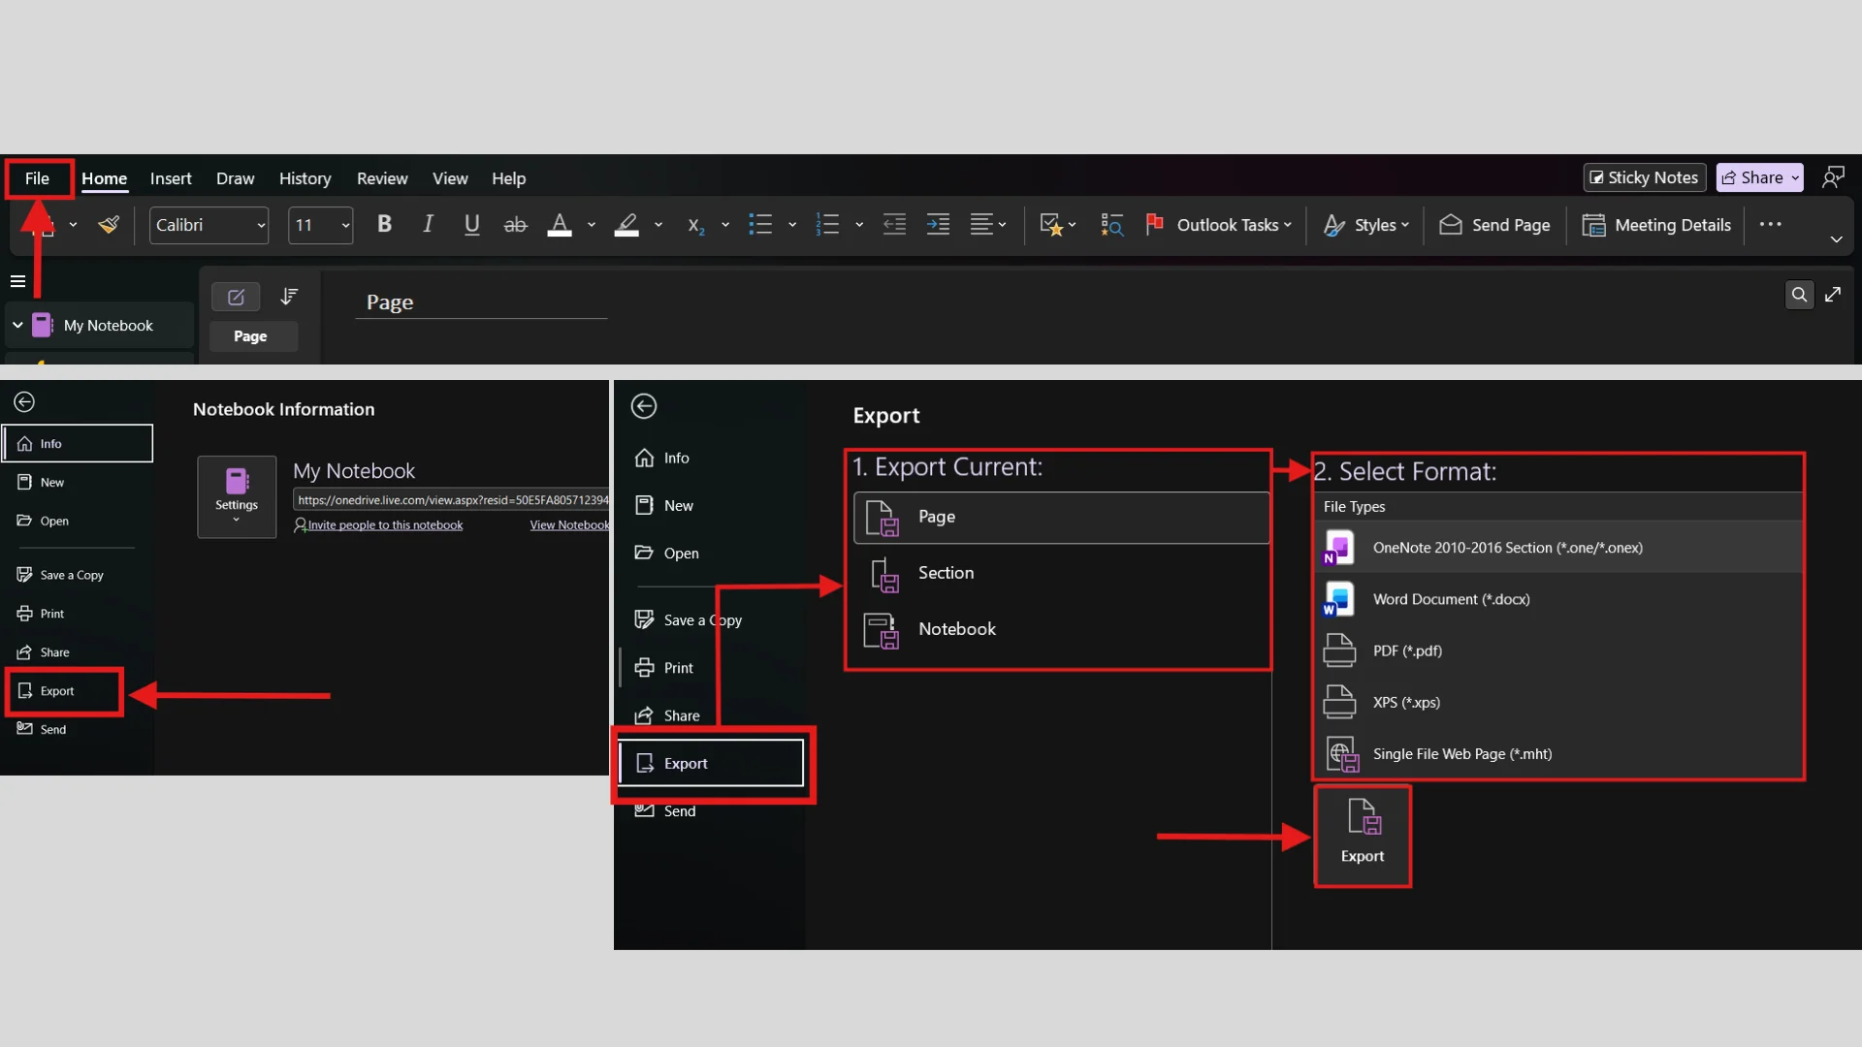The image size is (1862, 1047).
Task: Click the Meeting Details button
Action: 1656,225
